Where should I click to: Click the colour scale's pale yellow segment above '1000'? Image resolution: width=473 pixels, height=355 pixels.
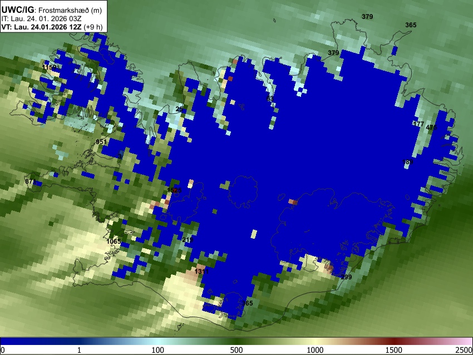point(314,341)
